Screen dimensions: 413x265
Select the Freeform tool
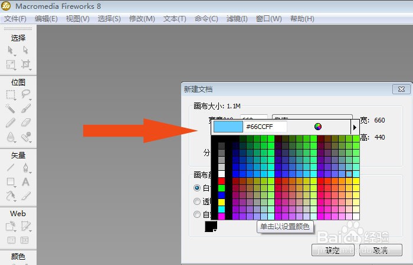click(x=11, y=196)
